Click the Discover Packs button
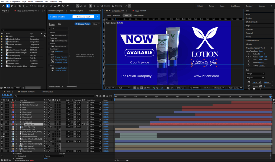Viewport: 275px width, 162px height. click(x=82, y=24)
